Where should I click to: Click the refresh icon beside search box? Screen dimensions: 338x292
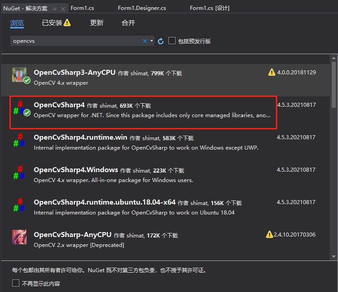coord(161,41)
